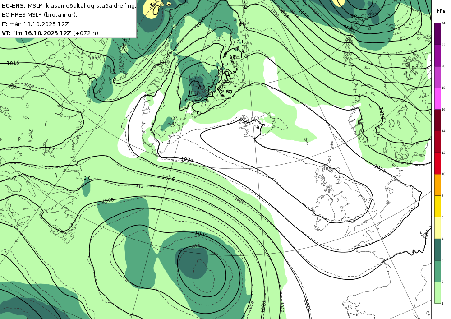Click the darkest purple 22–24 hPa legend segment

pos(437,34)
